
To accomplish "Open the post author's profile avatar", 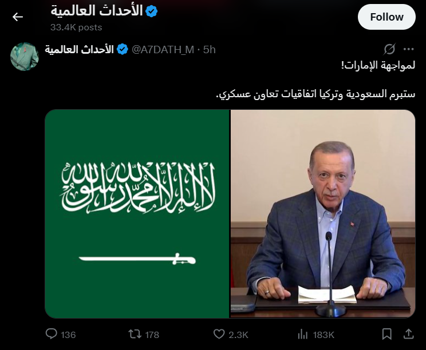I will 25,56.
